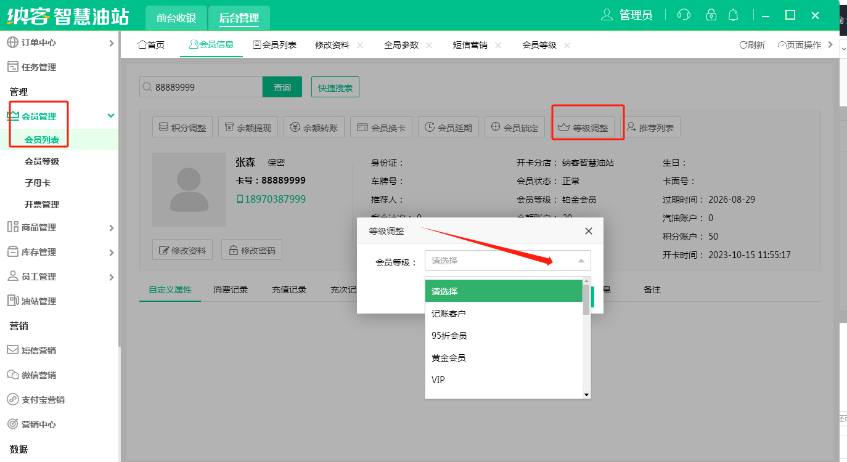This screenshot has height=462, width=847.
Task: Click 会员换卡 card replacement button
Action: pos(382,128)
